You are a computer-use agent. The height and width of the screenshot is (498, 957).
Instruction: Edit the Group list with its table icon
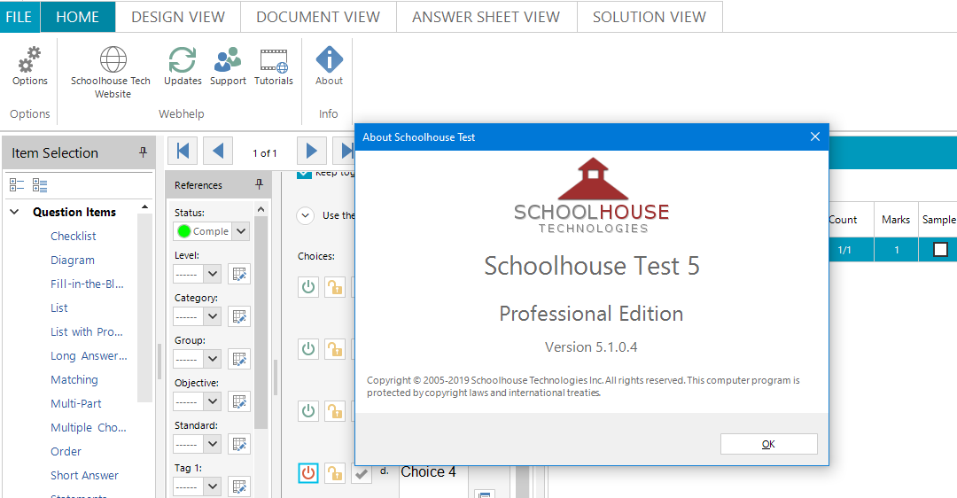[239, 359]
